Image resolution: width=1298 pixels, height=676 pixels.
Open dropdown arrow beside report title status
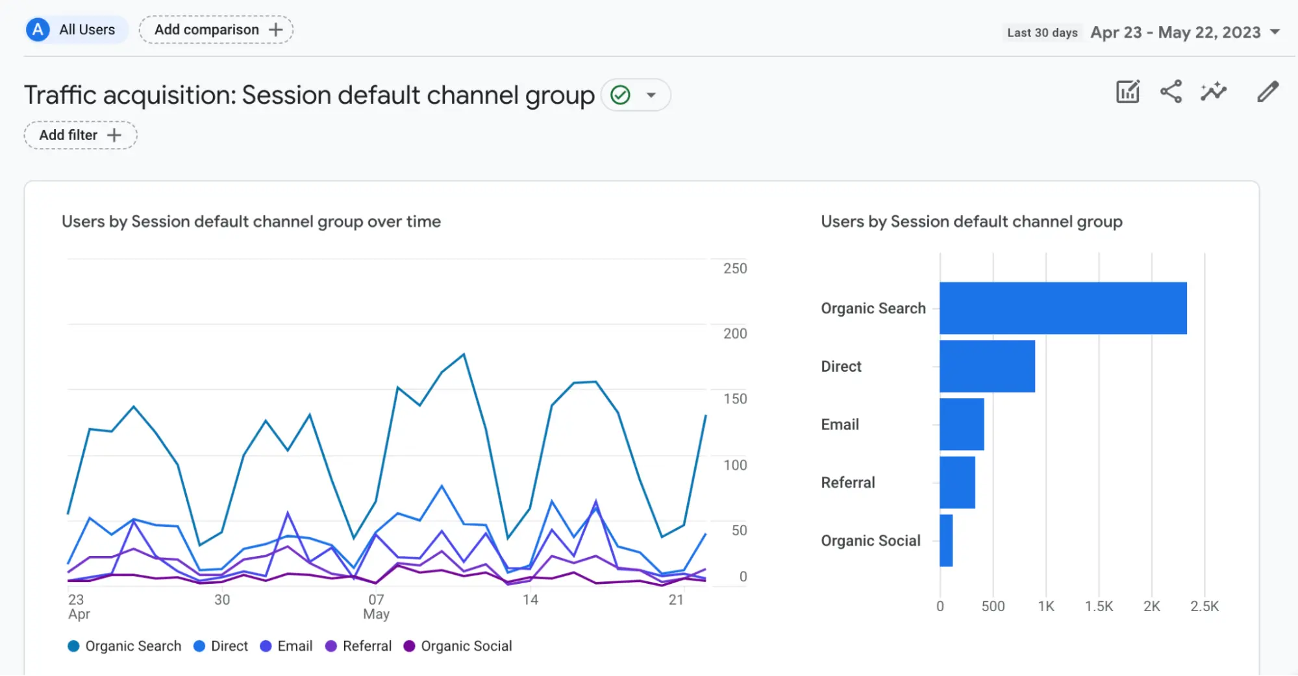(x=651, y=95)
